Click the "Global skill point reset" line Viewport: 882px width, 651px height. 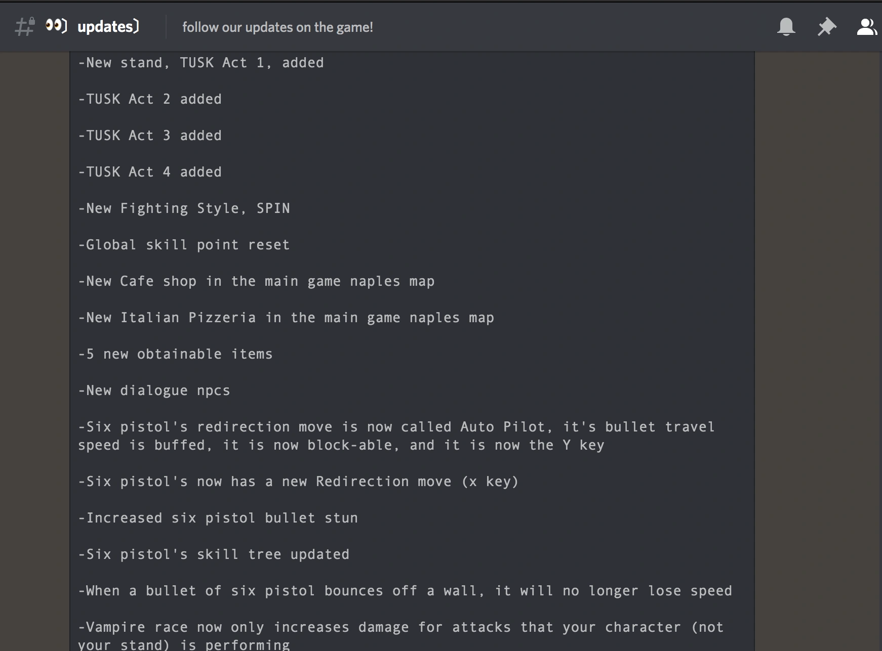[x=184, y=245]
